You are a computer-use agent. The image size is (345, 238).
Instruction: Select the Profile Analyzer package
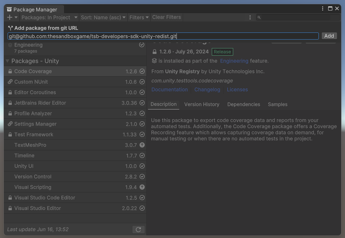75,114
